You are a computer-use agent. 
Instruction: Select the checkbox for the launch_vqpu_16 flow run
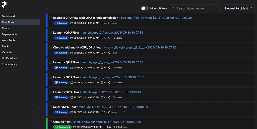(x=50, y=77)
